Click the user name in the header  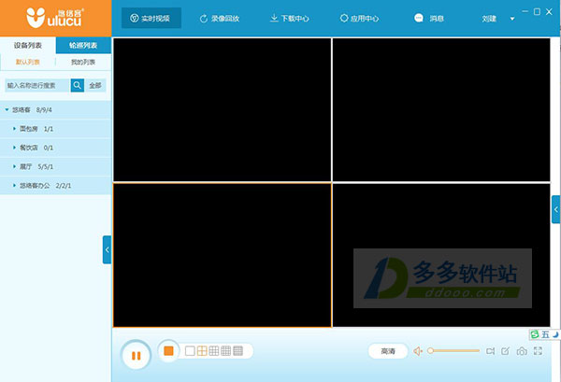pyautogui.click(x=489, y=19)
